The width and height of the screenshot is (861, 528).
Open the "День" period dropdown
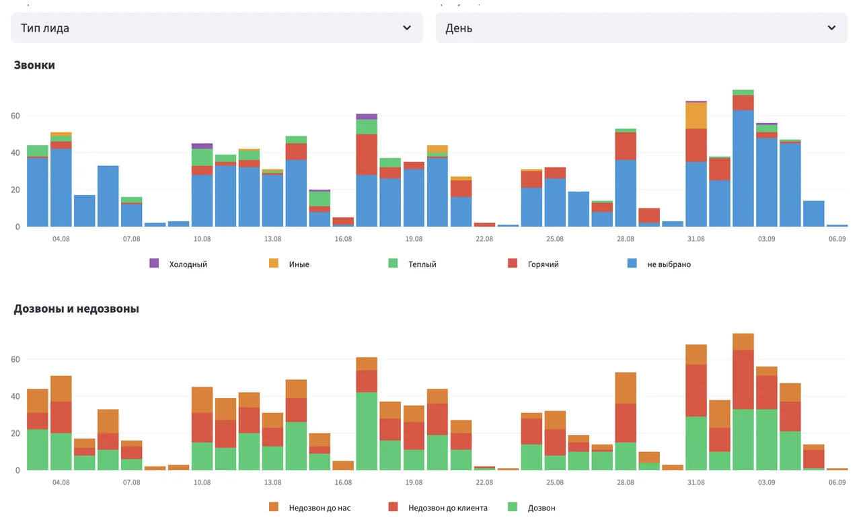coord(642,28)
